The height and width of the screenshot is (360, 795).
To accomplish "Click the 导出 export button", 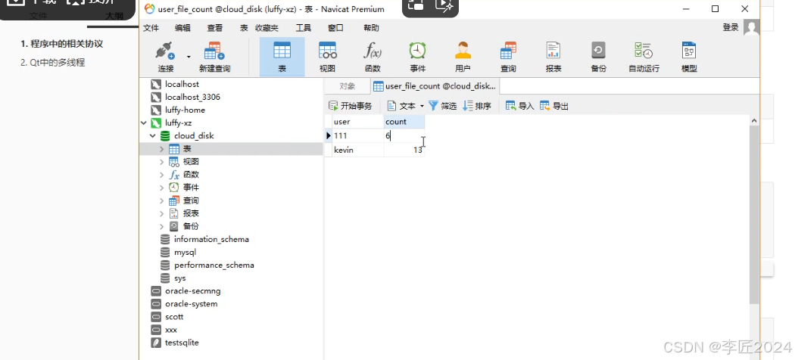I will [554, 106].
